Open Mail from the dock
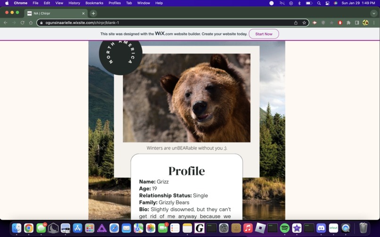The image size is (380, 237). click(x=126, y=228)
